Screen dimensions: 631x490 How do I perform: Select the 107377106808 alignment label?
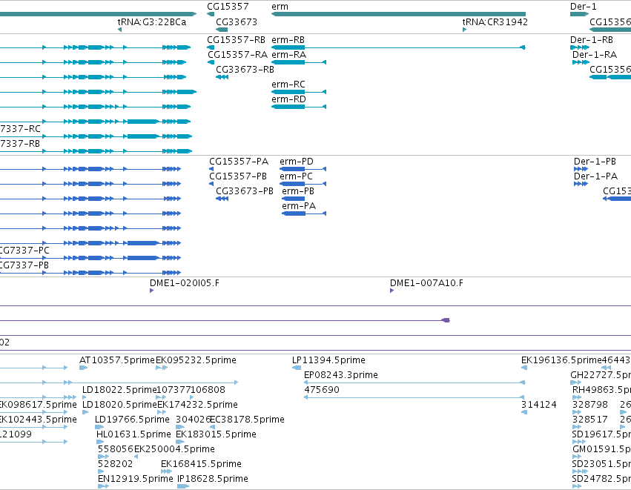click(x=191, y=390)
